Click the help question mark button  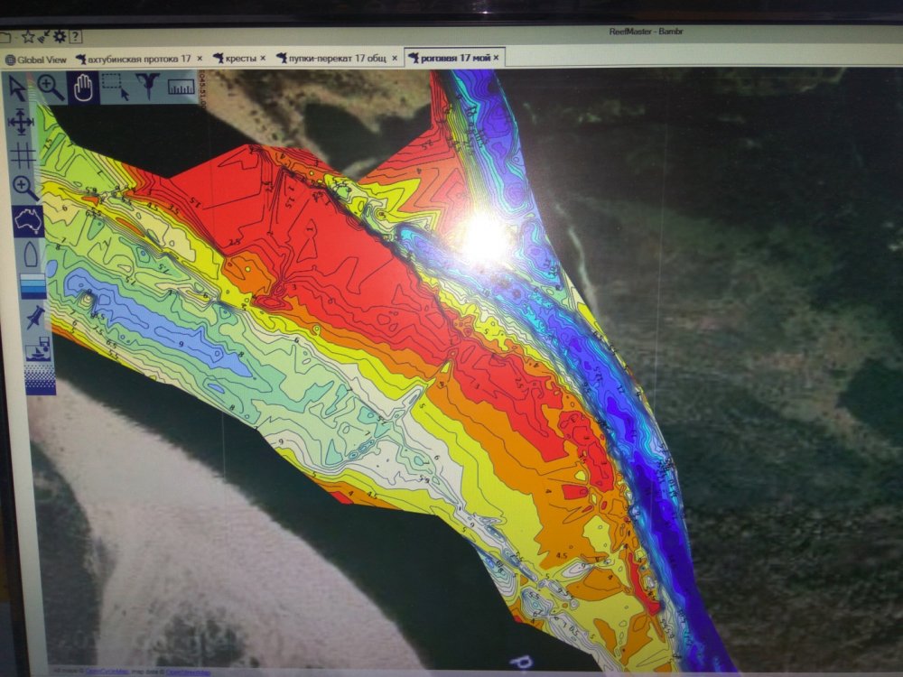coord(75,37)
